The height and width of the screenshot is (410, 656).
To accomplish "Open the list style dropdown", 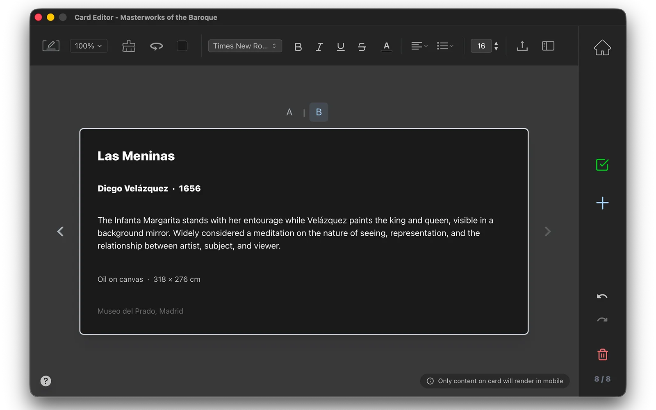I will pyautogui.click(x=445, y=46).
